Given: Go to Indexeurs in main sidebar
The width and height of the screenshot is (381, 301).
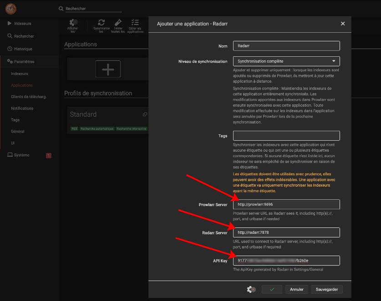Looking at the screenshot, I should (x=22, y=23).
